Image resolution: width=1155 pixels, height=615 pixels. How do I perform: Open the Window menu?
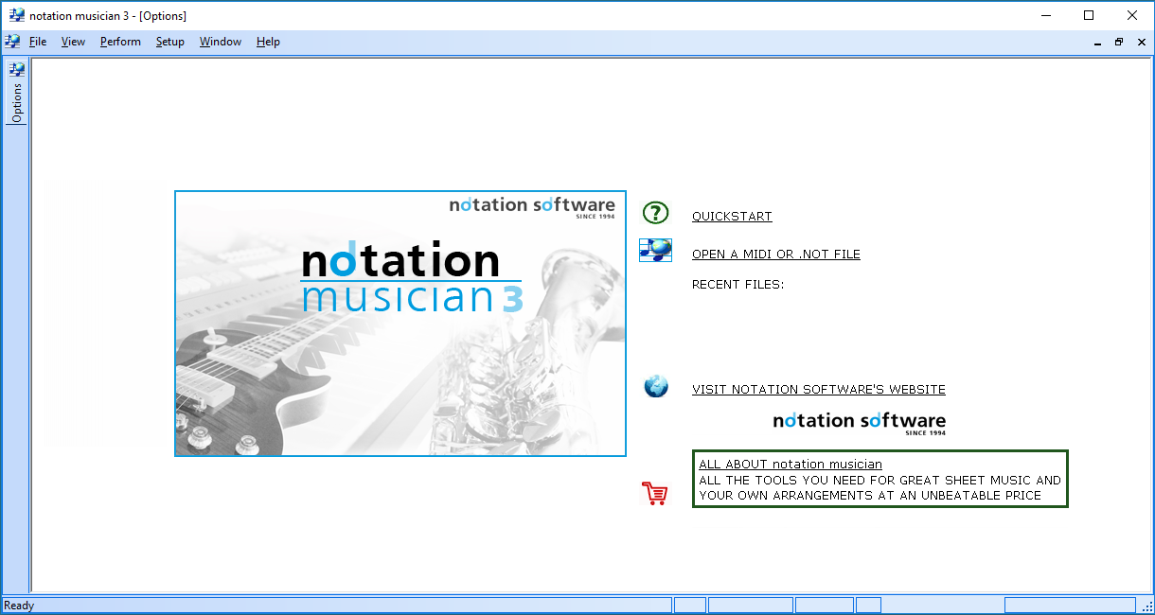point(220,41)
